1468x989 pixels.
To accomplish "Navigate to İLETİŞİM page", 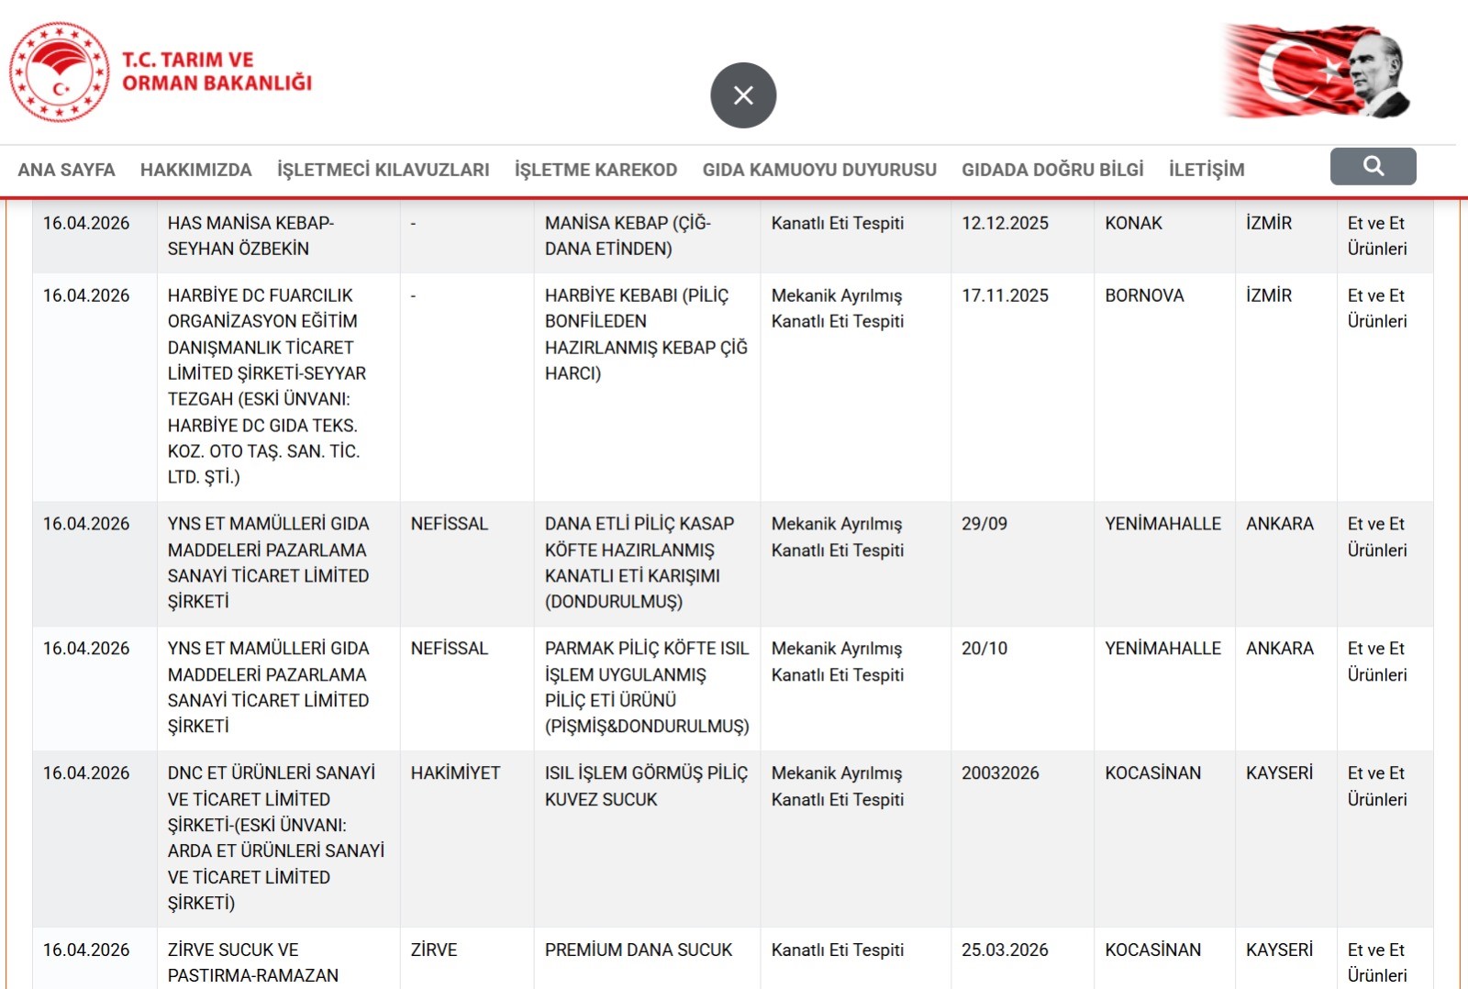I will tap(1207, 170).
